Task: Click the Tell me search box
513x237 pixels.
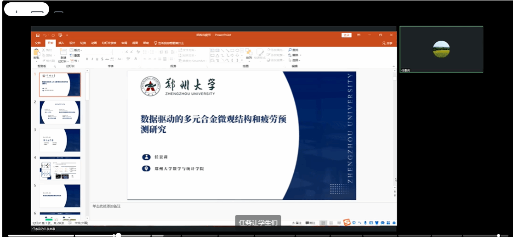Action: (169, 43)
